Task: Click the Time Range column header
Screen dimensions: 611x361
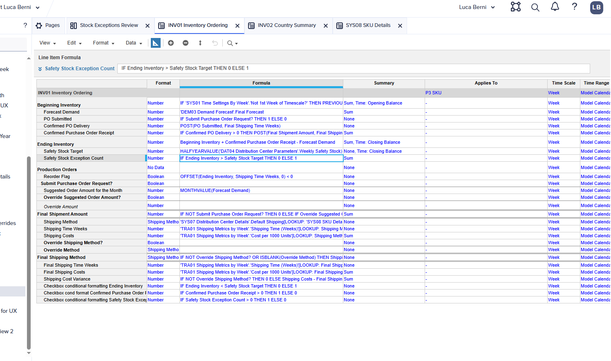Action: pyautogui.click(x=596, y=83)
